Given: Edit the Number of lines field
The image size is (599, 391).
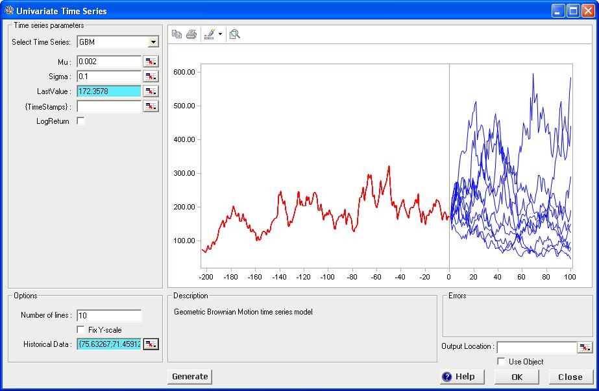Looking at the screenshot, I should tap(109, 315).
